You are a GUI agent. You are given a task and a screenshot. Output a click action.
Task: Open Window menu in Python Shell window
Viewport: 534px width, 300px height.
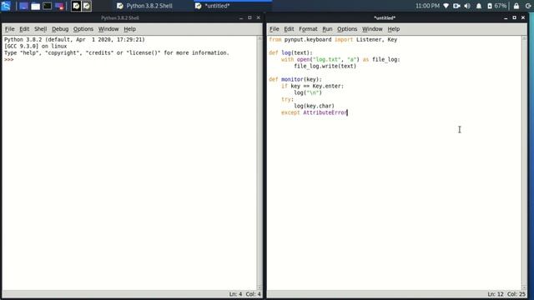click(x=108, y=29)
